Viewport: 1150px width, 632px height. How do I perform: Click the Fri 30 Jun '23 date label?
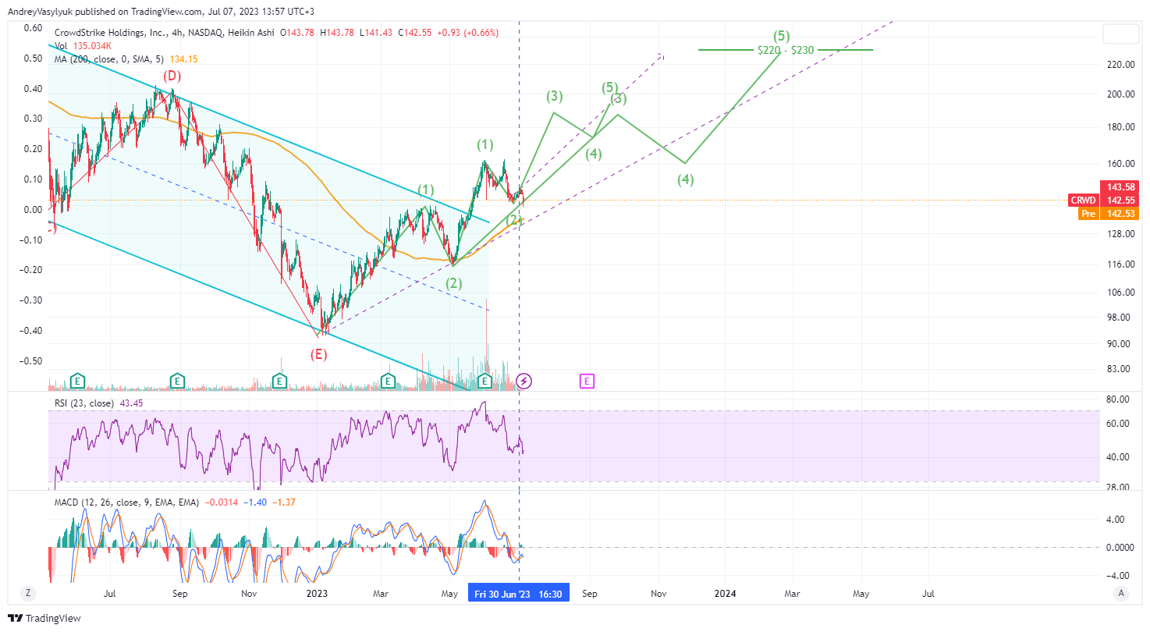(519, 594)
